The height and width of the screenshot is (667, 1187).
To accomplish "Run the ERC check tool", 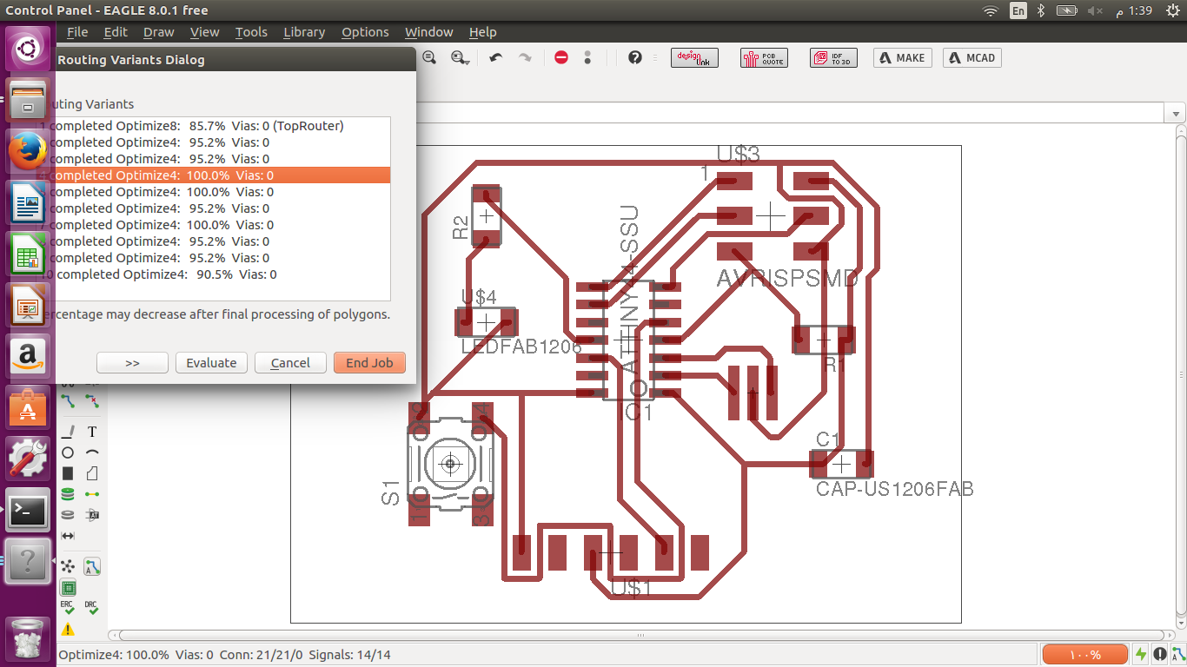I will 68,607.
